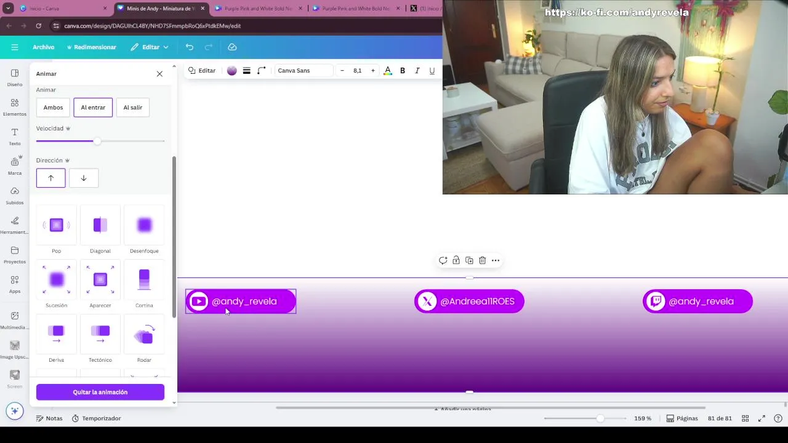The image size is (788, 443).
Task: Check cloud save status icon
Action: (x=232, y=47)
